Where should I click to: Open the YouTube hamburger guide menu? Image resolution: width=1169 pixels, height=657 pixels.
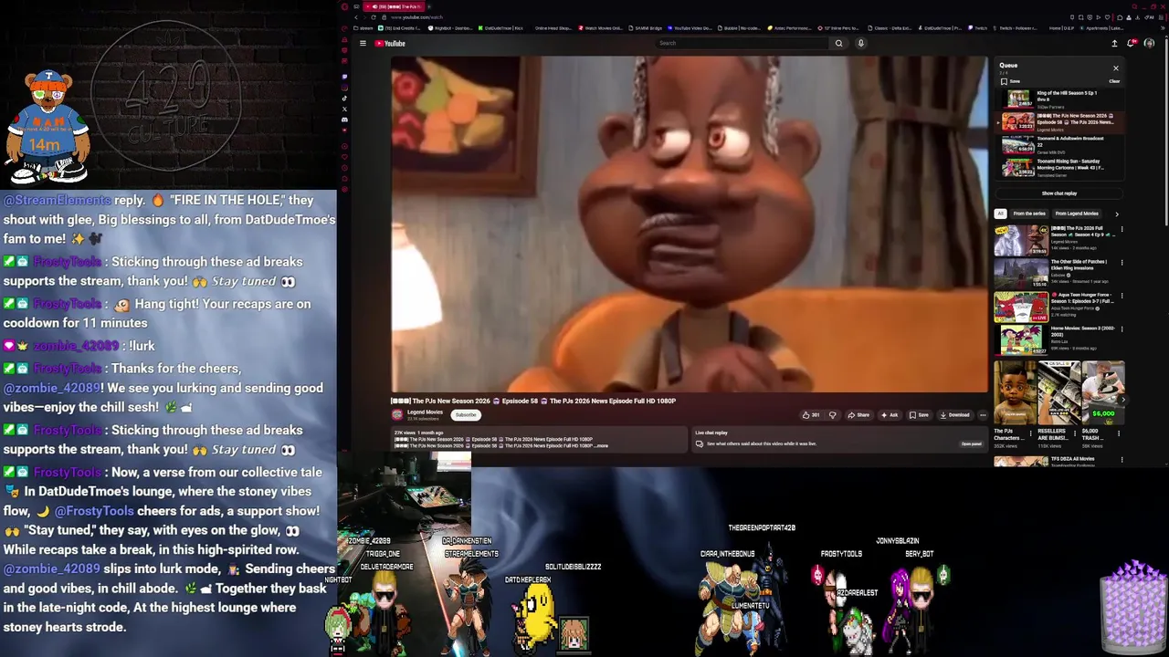(x=363, y=43)
